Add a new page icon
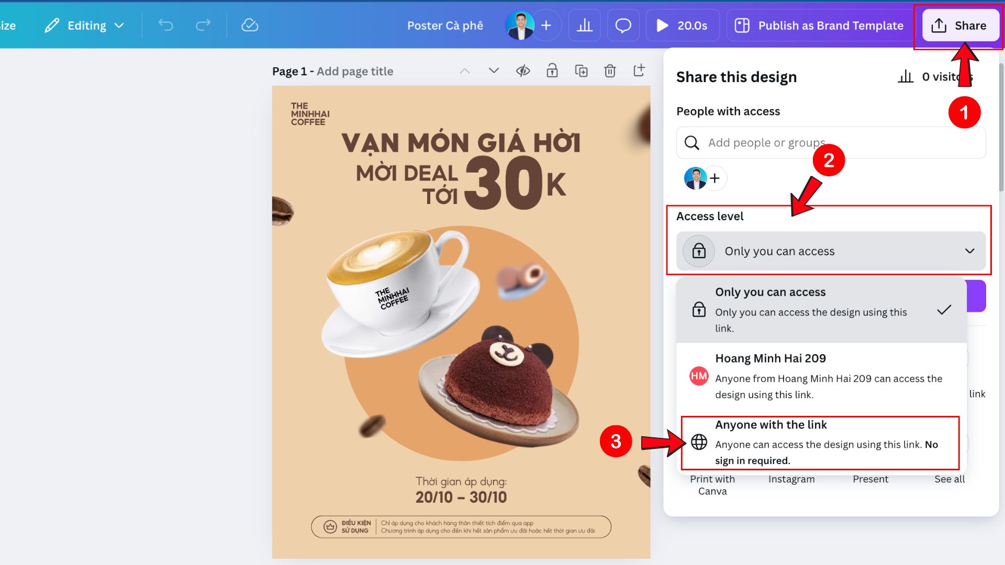The width and height of the screenshot is (1005, 565). [639, 70]
